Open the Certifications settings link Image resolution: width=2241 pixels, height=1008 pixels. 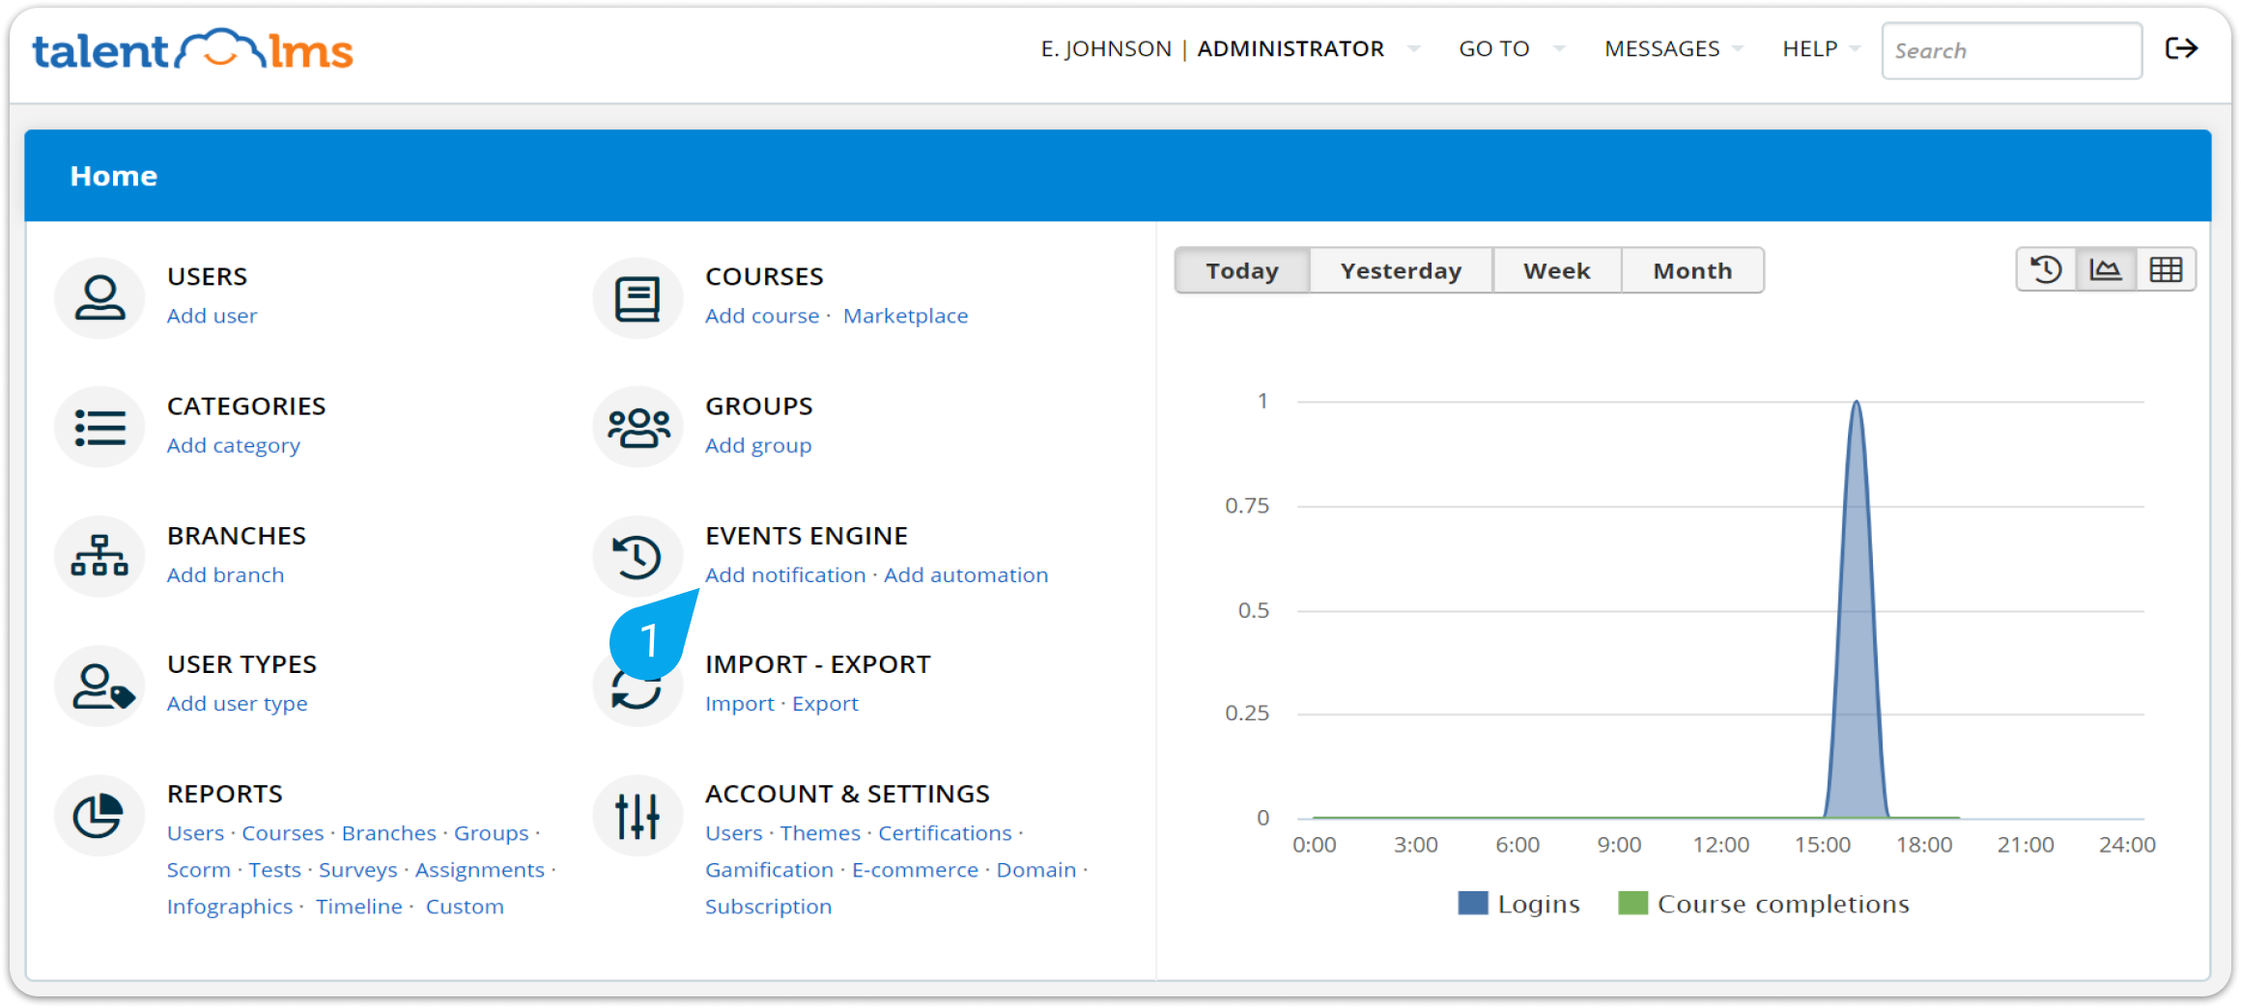[x=945, y=833]
